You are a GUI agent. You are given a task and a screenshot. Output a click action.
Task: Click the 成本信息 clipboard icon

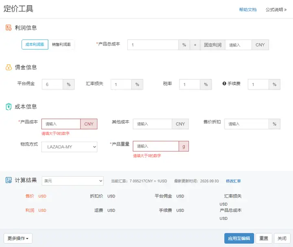coord(9,107)
